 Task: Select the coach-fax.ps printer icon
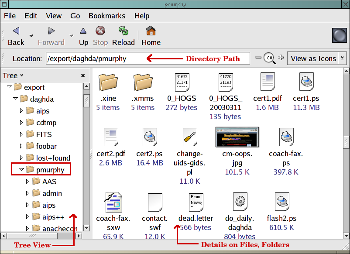(x=286, y=137)
